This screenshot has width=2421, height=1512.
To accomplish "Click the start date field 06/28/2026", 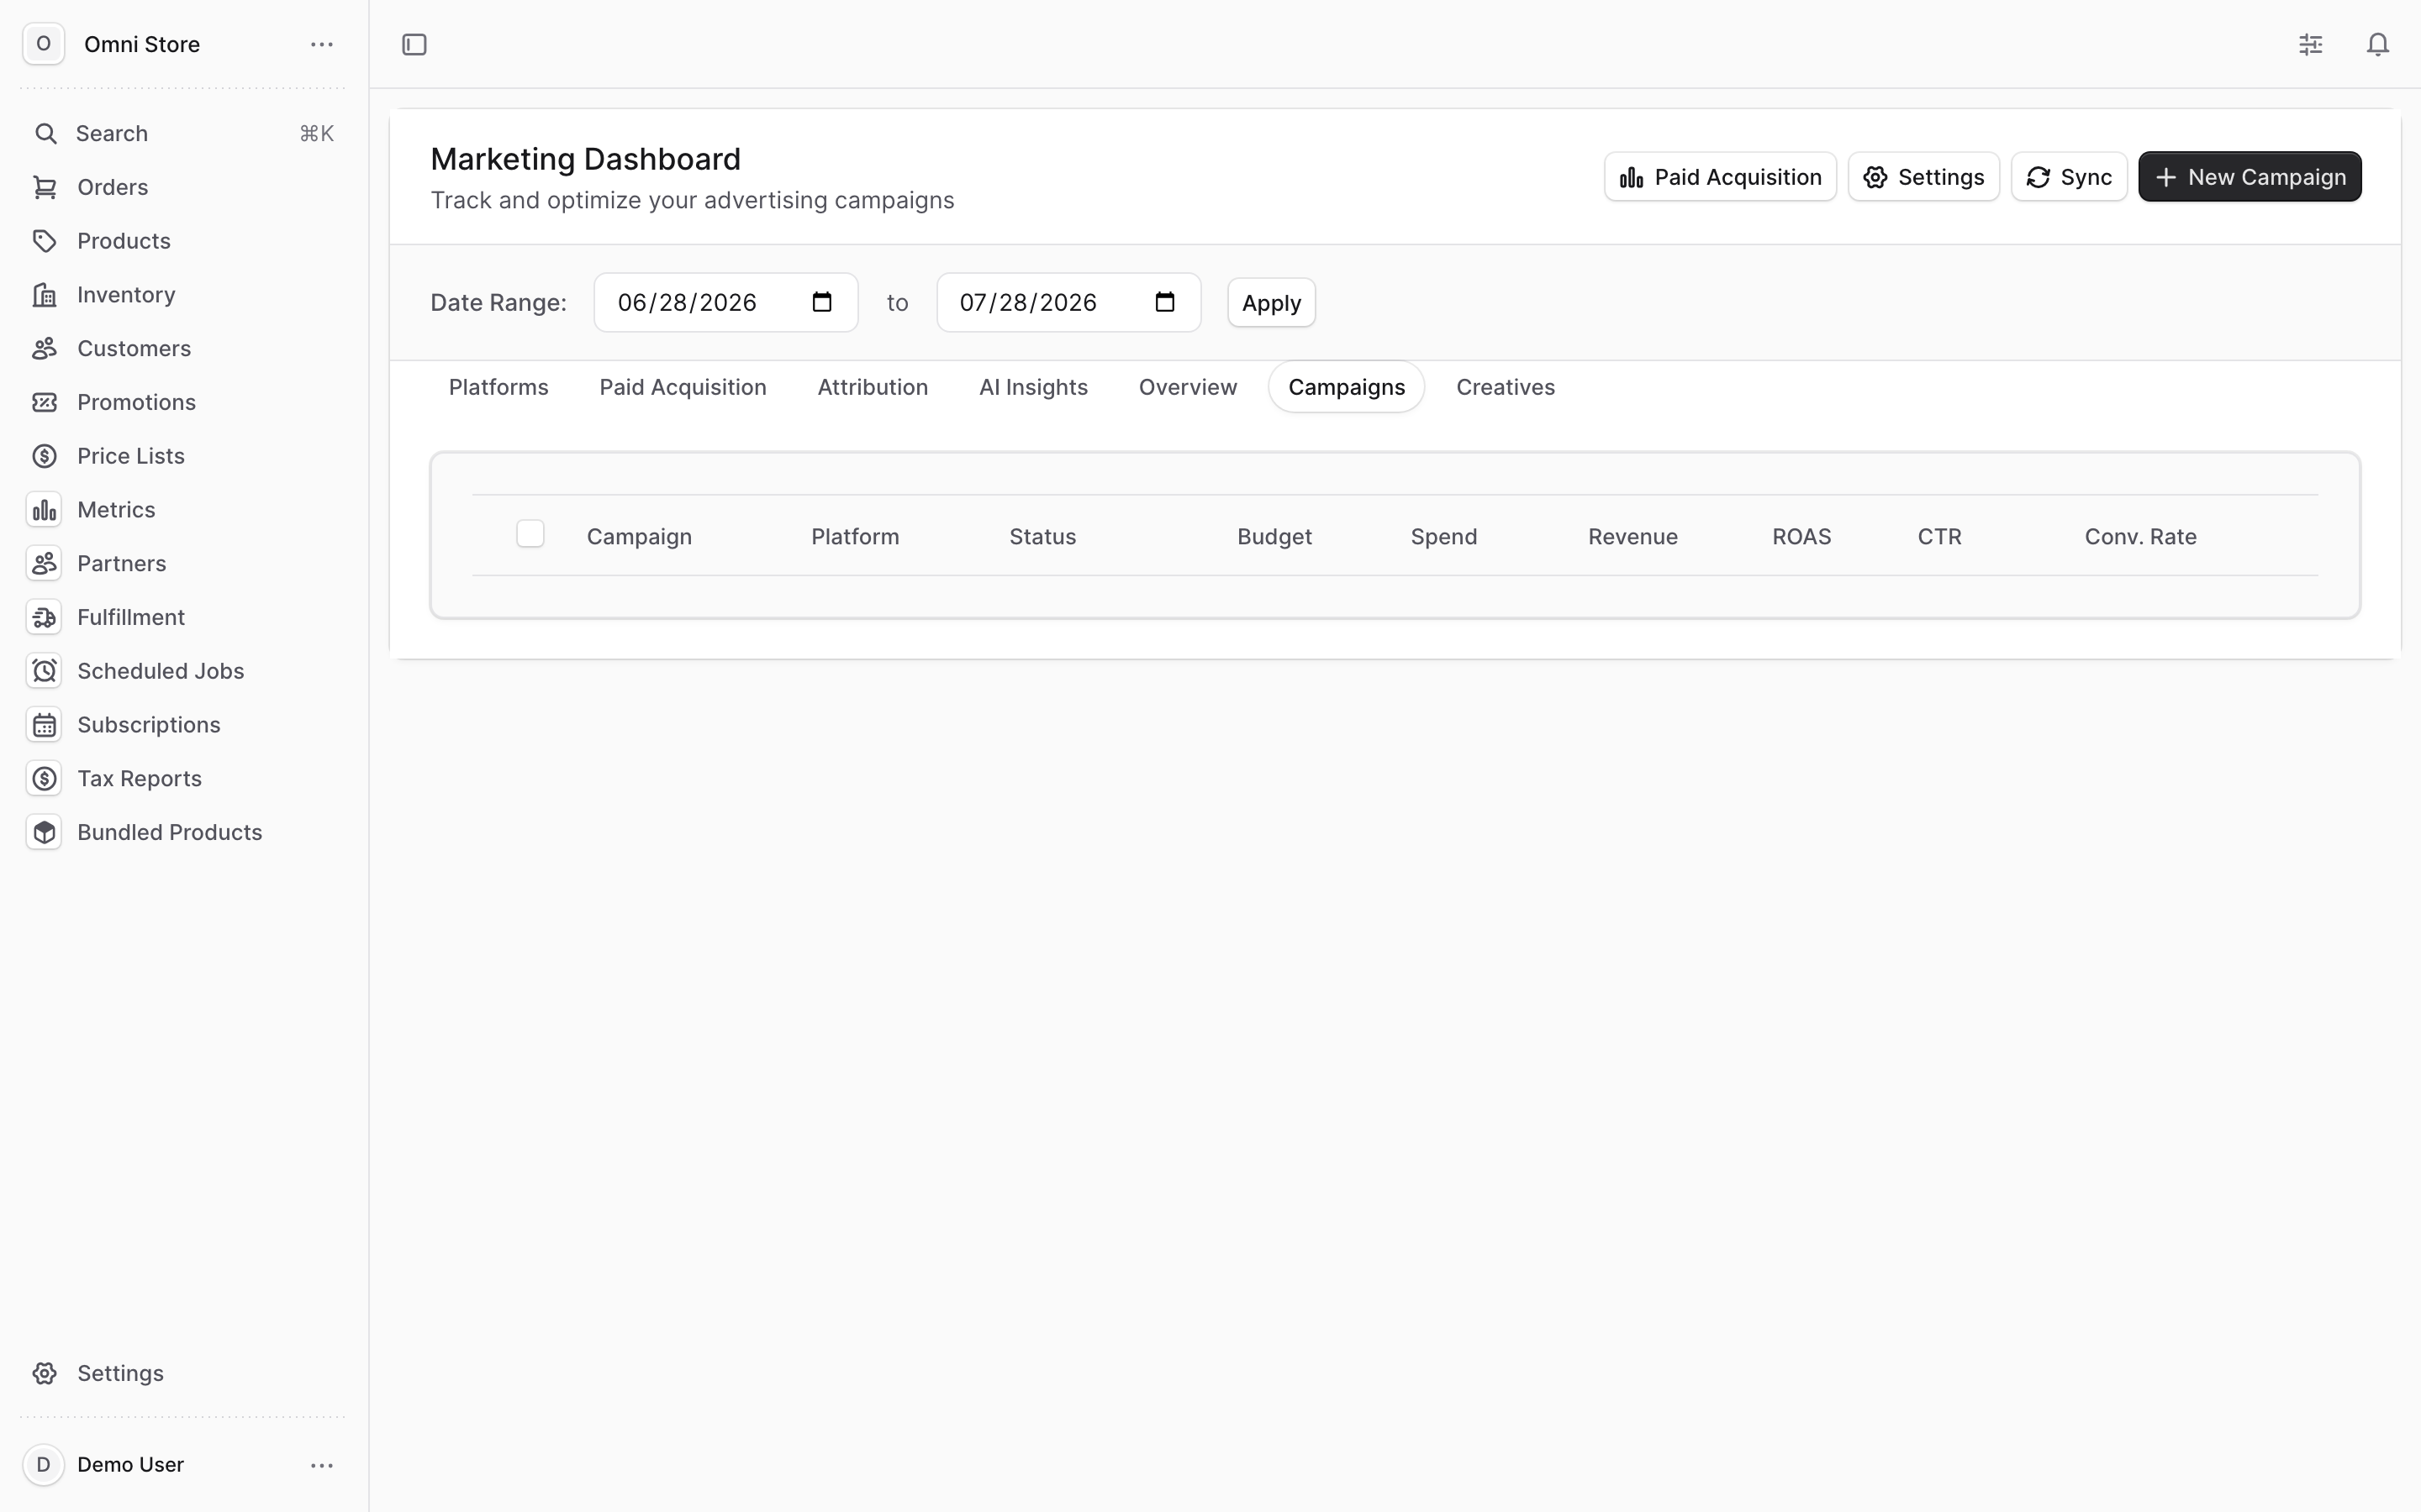I will coord(725,302).
